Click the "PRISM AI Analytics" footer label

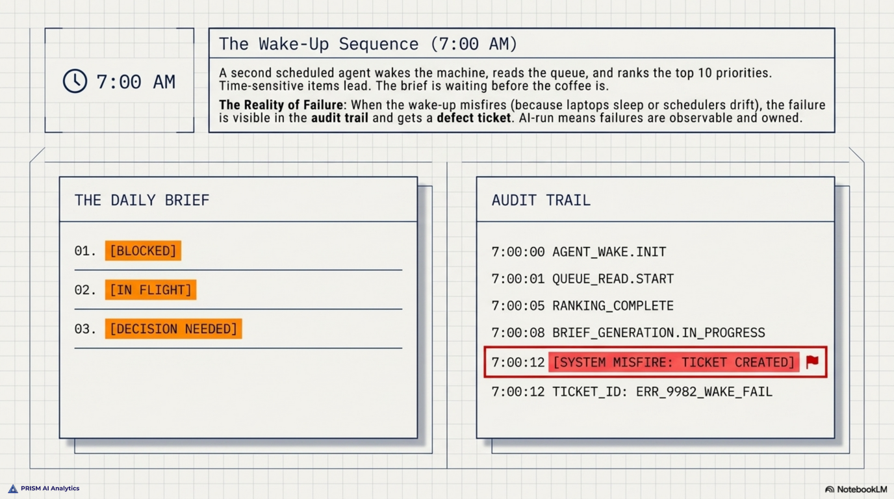click(50, 489)
